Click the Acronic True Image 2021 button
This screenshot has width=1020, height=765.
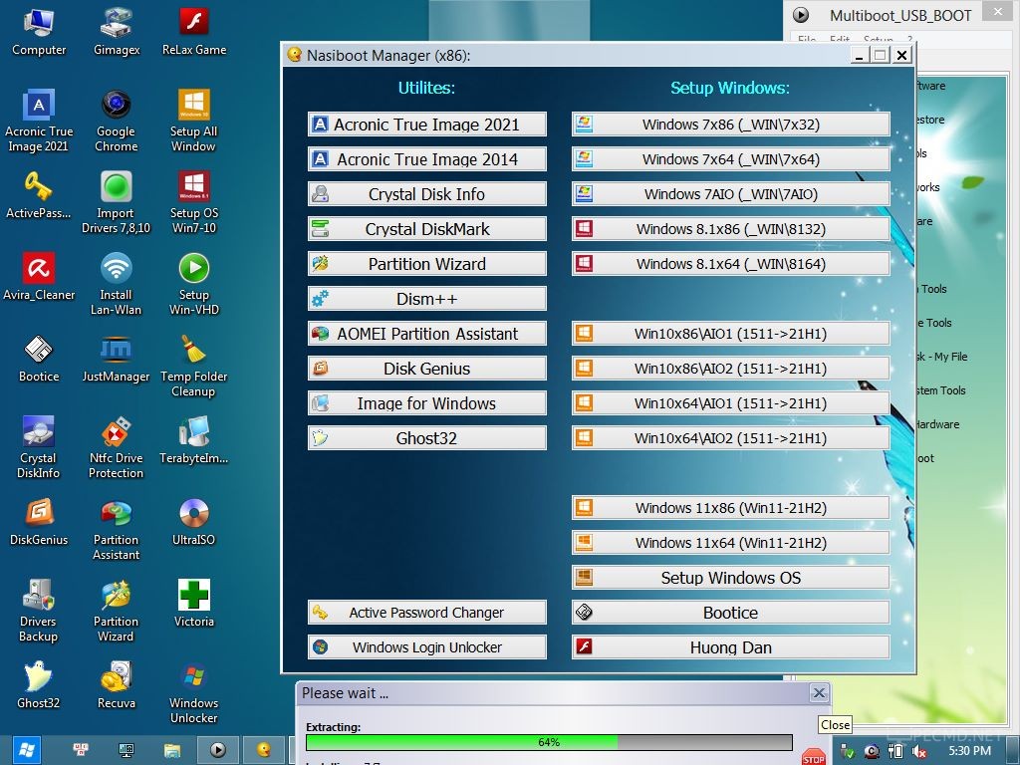coord(426,125)
